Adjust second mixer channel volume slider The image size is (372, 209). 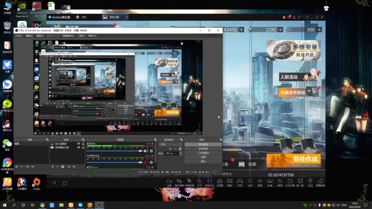click(x=114, y=162)
